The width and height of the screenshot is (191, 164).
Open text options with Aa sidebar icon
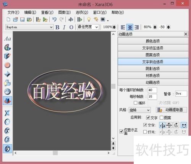pyautogui.click(x=8, y=39)
